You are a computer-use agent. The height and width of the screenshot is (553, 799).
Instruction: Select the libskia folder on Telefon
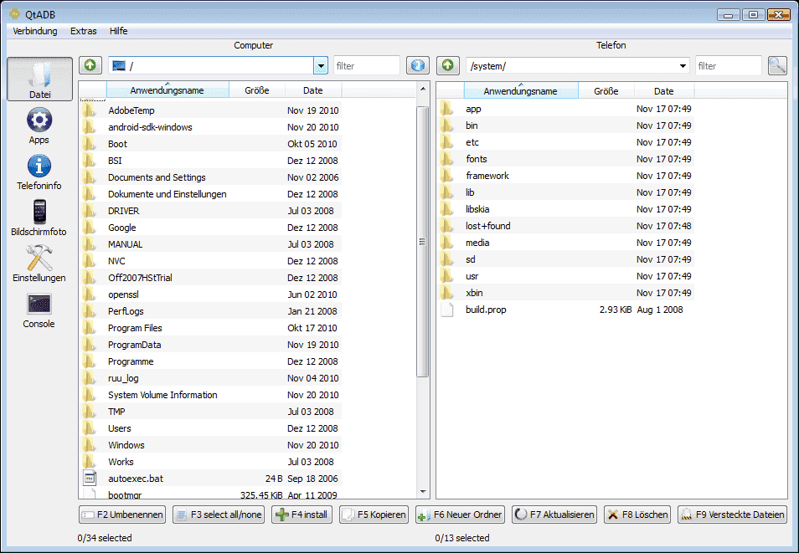[565, 209]
